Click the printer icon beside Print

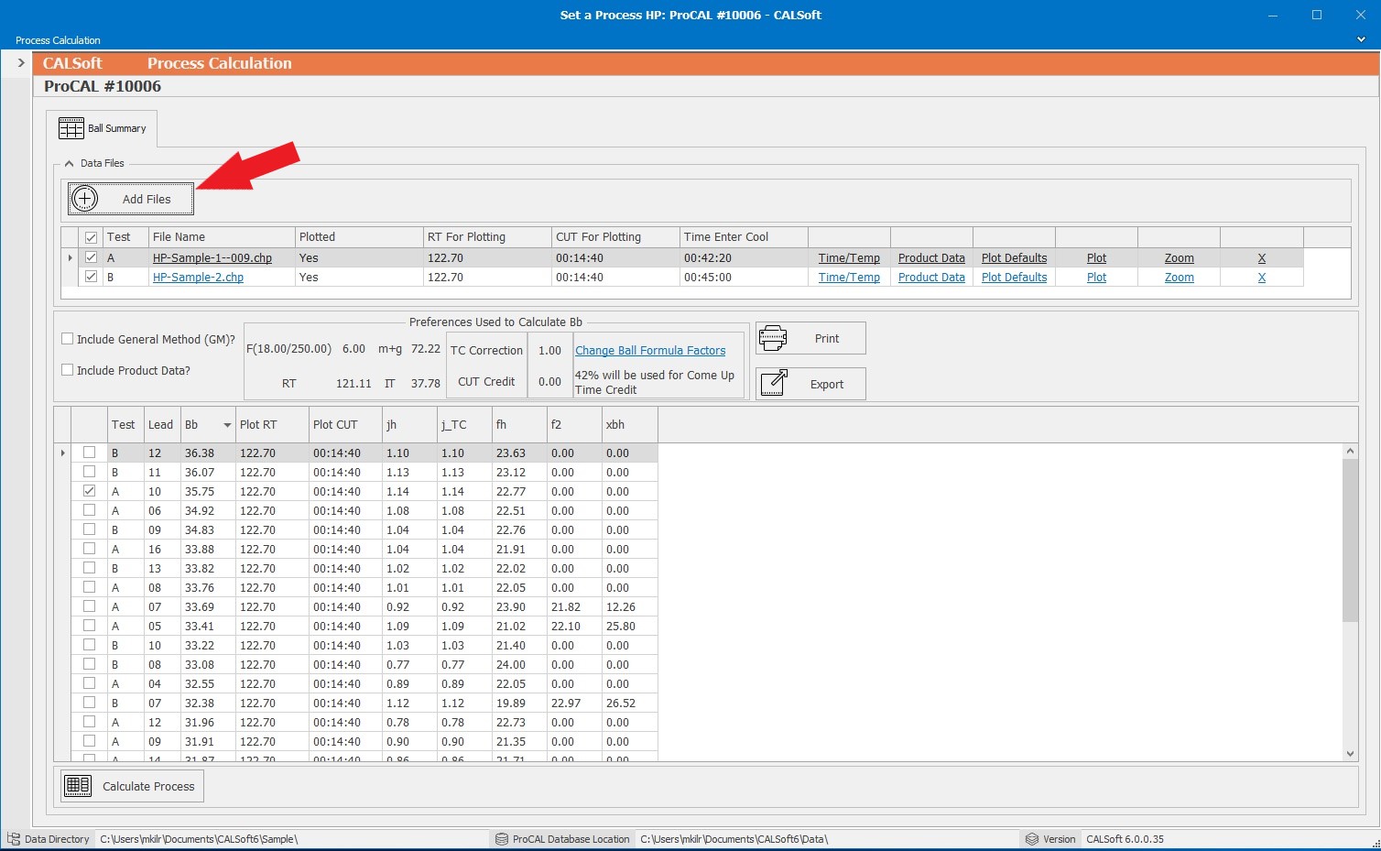[x=773, y=338]
